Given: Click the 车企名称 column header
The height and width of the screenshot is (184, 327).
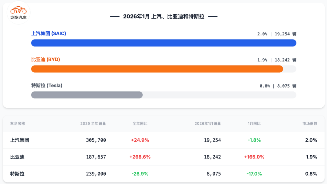Looking at the screenshot, I should click(x=18, y=124).
